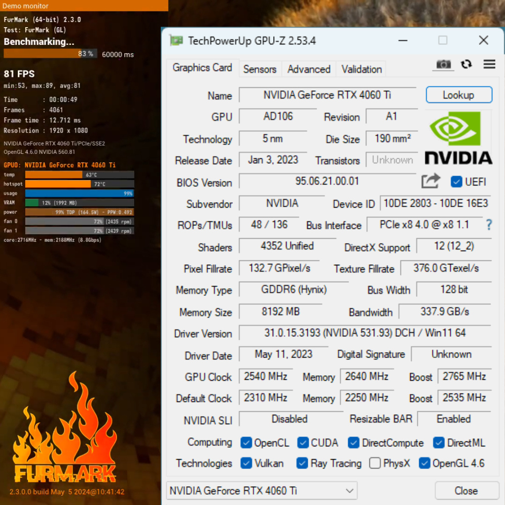The width and height of the screenshot is (505, 505).
Task: Click the Bus Interface field value
Action: pyautogui.click(x=424, y=224)
